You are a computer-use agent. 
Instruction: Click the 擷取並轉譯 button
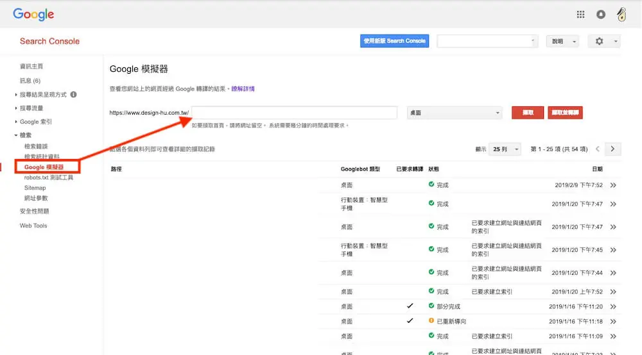[x=565, y=113]
